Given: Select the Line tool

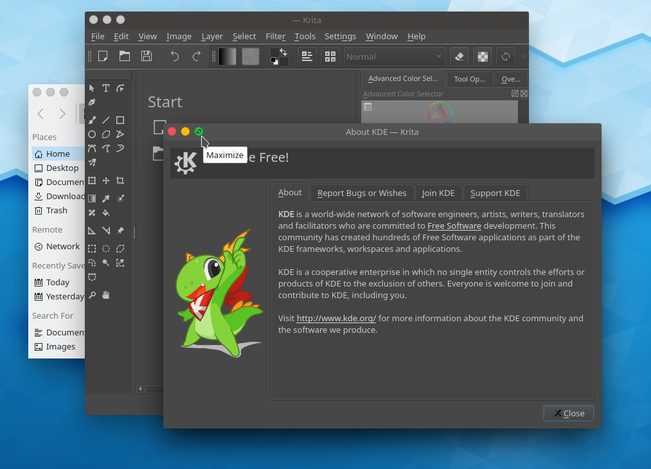Looking at the screenshot, I should point(106,120).
